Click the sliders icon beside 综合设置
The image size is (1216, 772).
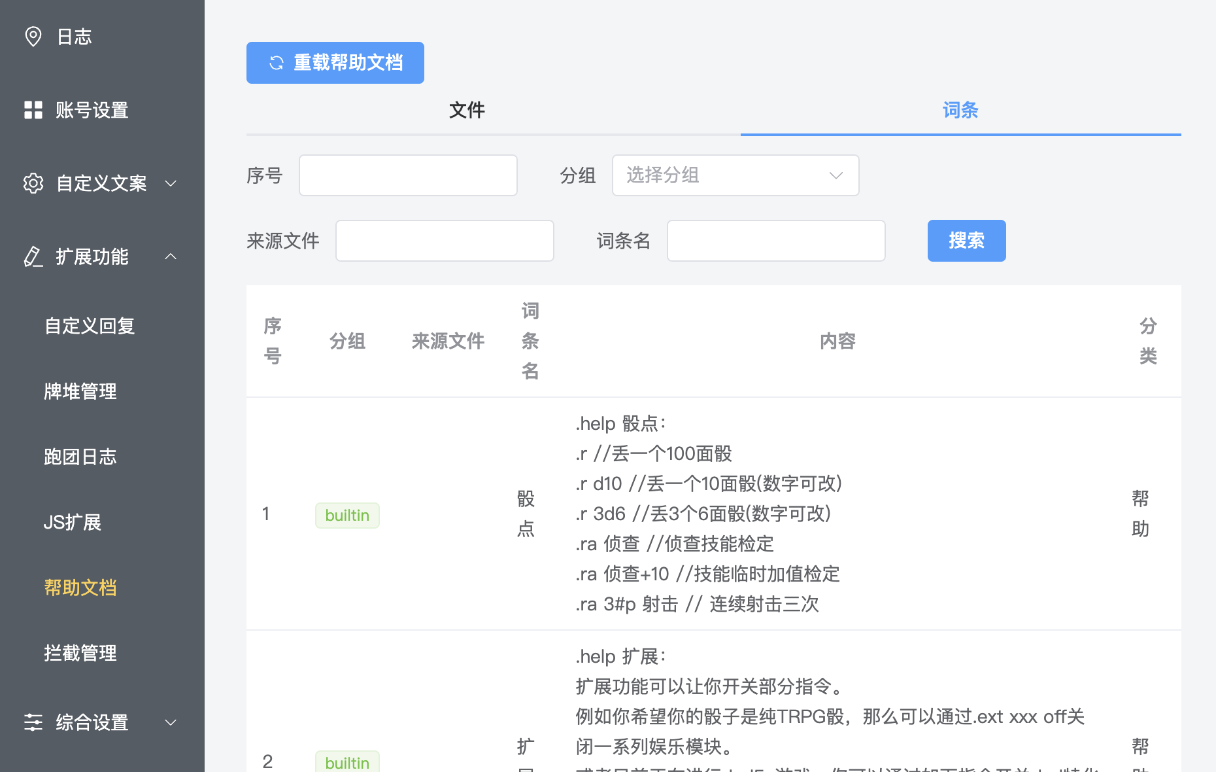[x=33, y=722]
